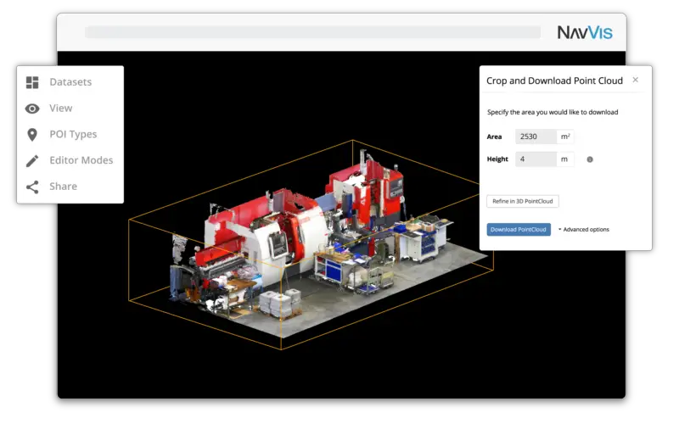The height and width of the screenshot is (424, 679).
Task: Open the View menu entry
Action: tap(60, 109)
